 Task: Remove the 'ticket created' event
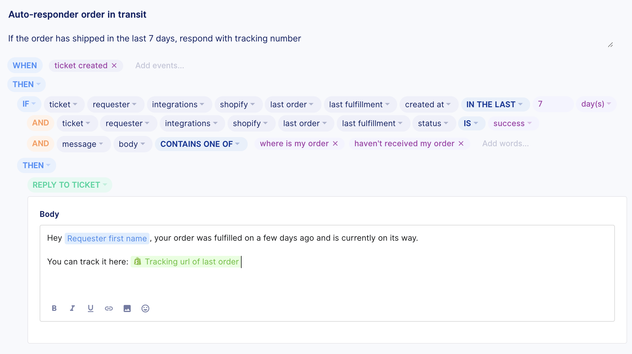(x=114, y=65)
